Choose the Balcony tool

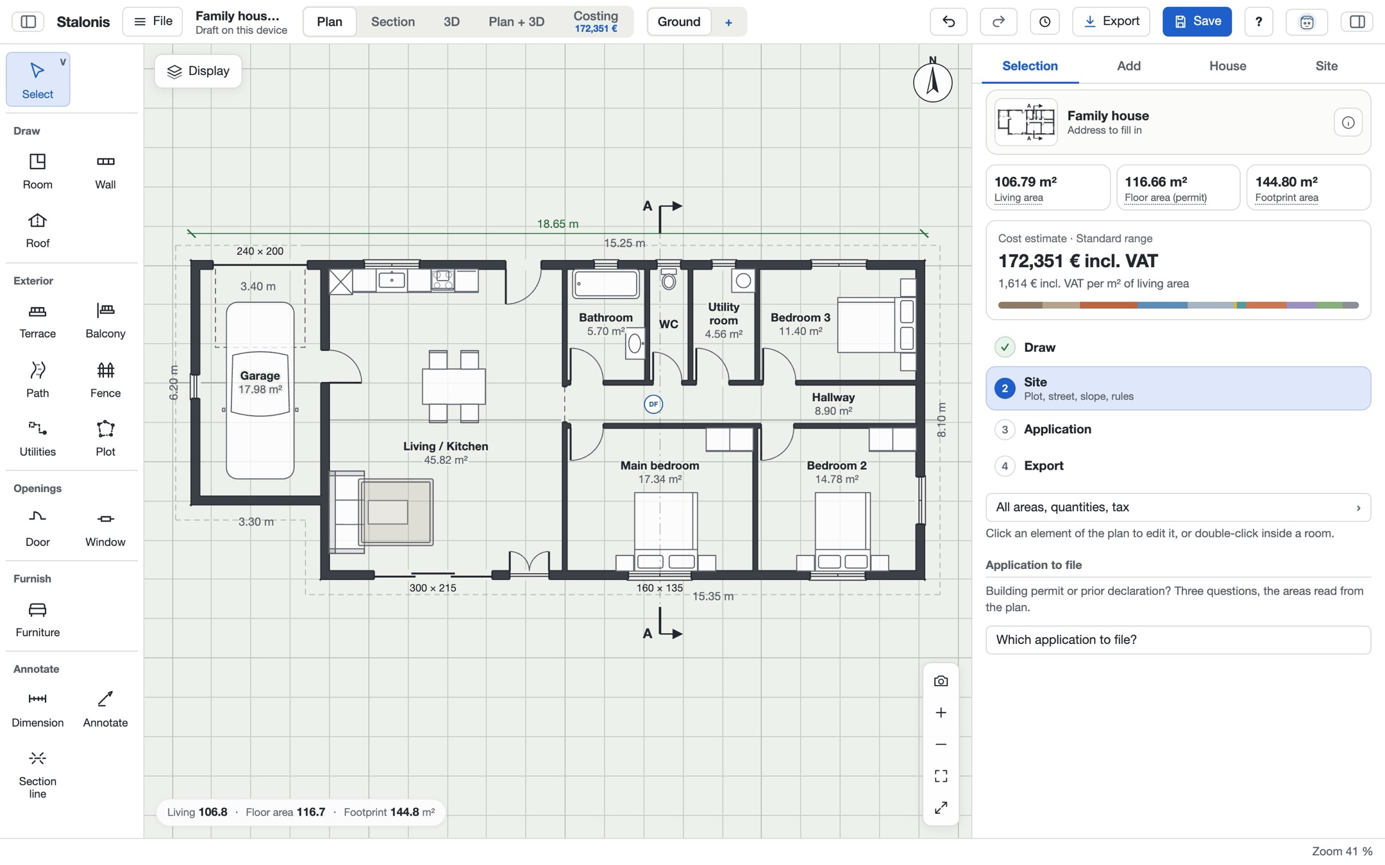pyautogui.click(x=105, y=320)
